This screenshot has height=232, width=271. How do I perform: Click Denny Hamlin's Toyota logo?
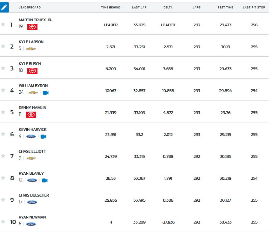coord(31,115)
